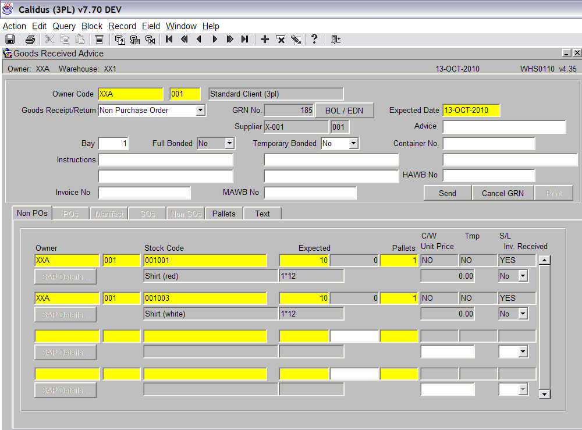582x430 pixels.
Task: Go to the next block
Action: pos(230,40)
